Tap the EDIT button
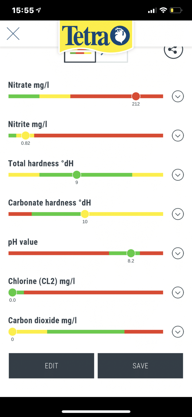 (51, 366)
